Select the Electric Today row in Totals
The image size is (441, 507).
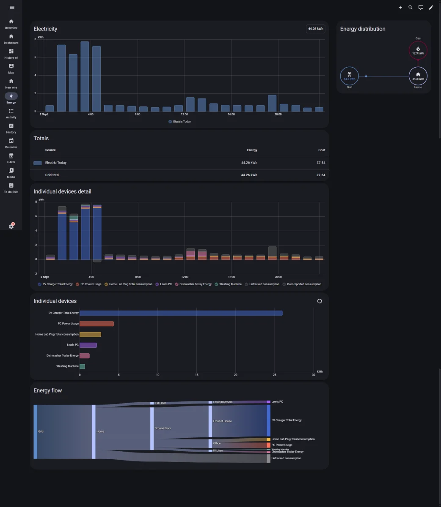(x=179, y=163)
